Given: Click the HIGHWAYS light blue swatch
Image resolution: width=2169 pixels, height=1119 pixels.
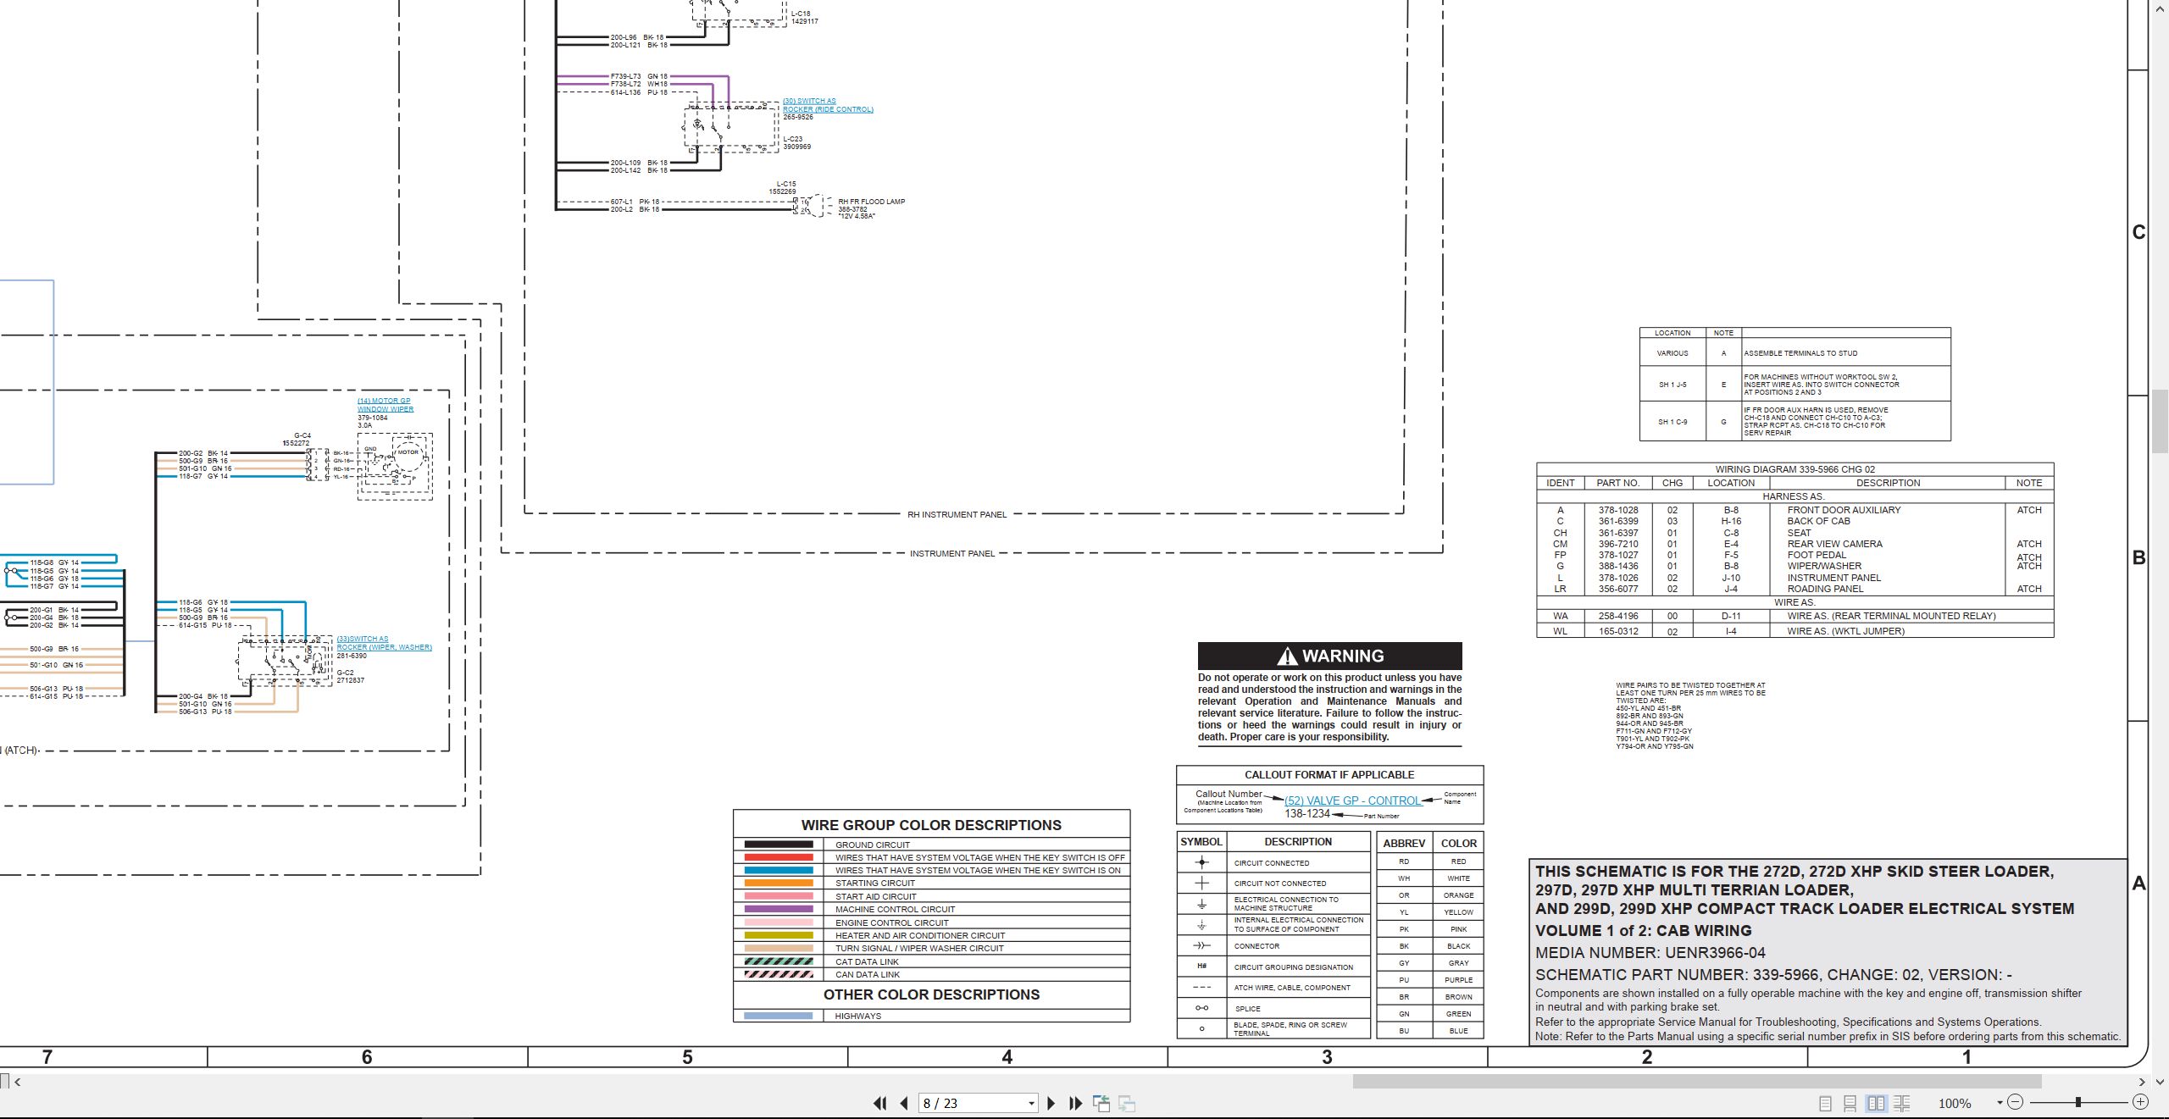Looking at the screenshot, I should coord(779,1016).
